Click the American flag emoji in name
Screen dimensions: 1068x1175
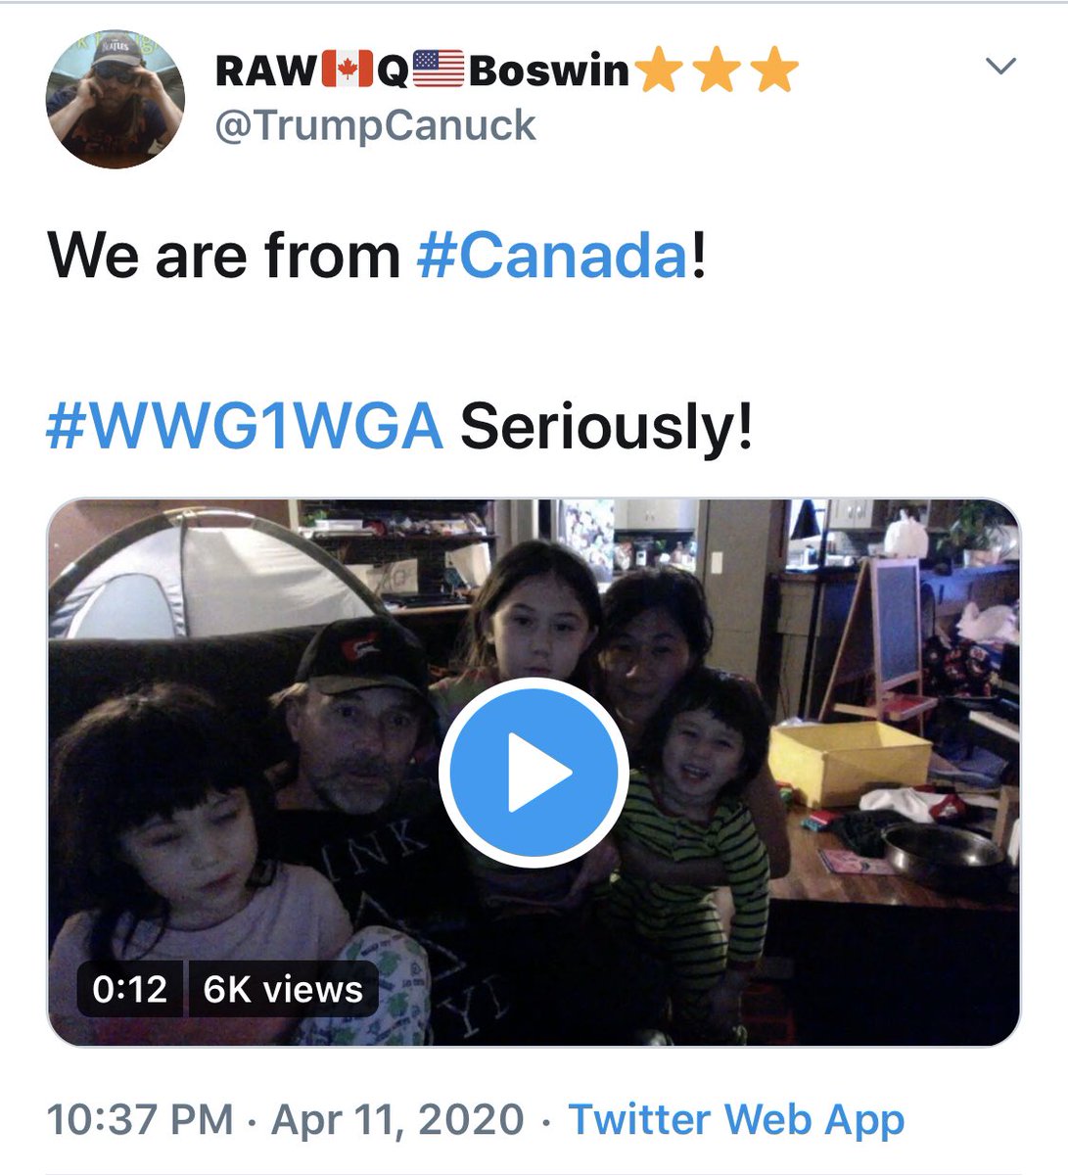[x=439, y=71]
